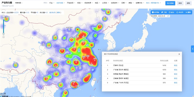The height and width of the screenshot is (97, 194).
Task: Expand the right side panel arrow
Action: click(x=192, y=49)
